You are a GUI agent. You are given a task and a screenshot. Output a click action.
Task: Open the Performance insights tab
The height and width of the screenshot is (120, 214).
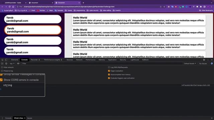53,60
